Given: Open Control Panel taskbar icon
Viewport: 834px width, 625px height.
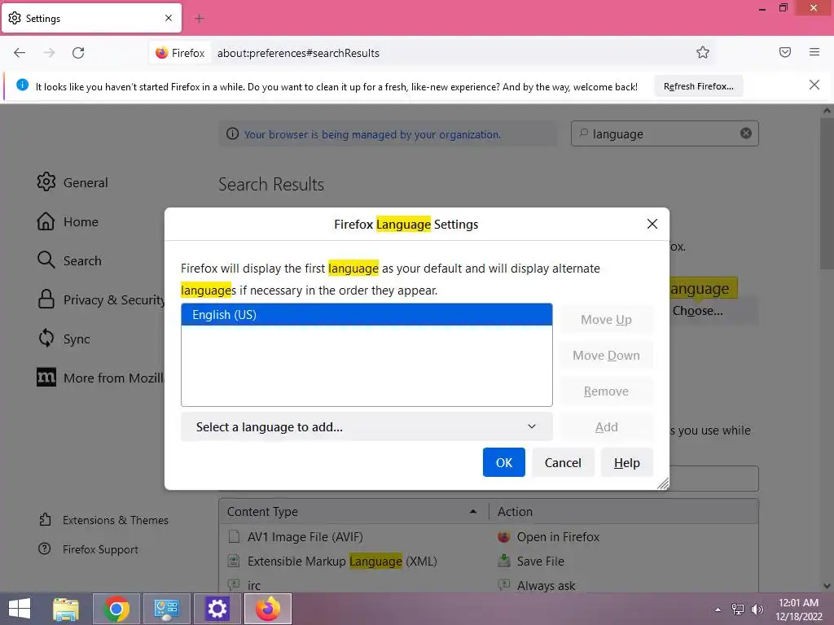Looking at the screenshot, I should tap(166, 609).
